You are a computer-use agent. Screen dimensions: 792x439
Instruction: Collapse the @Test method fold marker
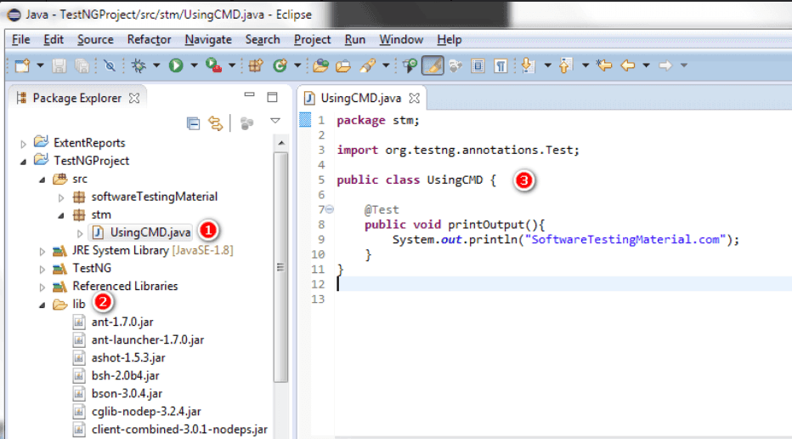pyautogui.click(x=329, y=209)
